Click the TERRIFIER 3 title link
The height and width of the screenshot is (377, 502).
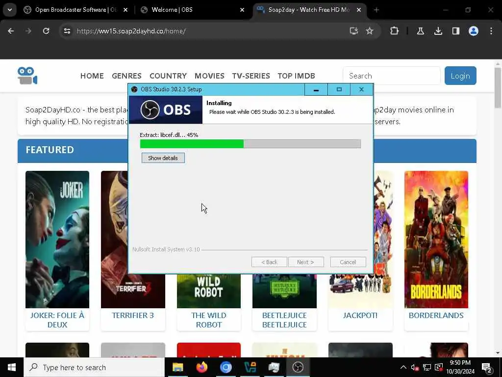click(x=133, y=315)
